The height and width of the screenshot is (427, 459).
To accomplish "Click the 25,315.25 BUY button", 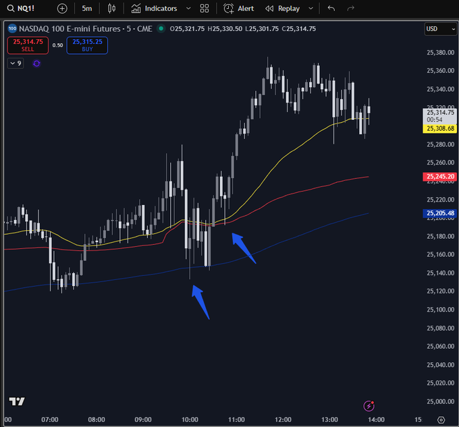I will 87,45.
